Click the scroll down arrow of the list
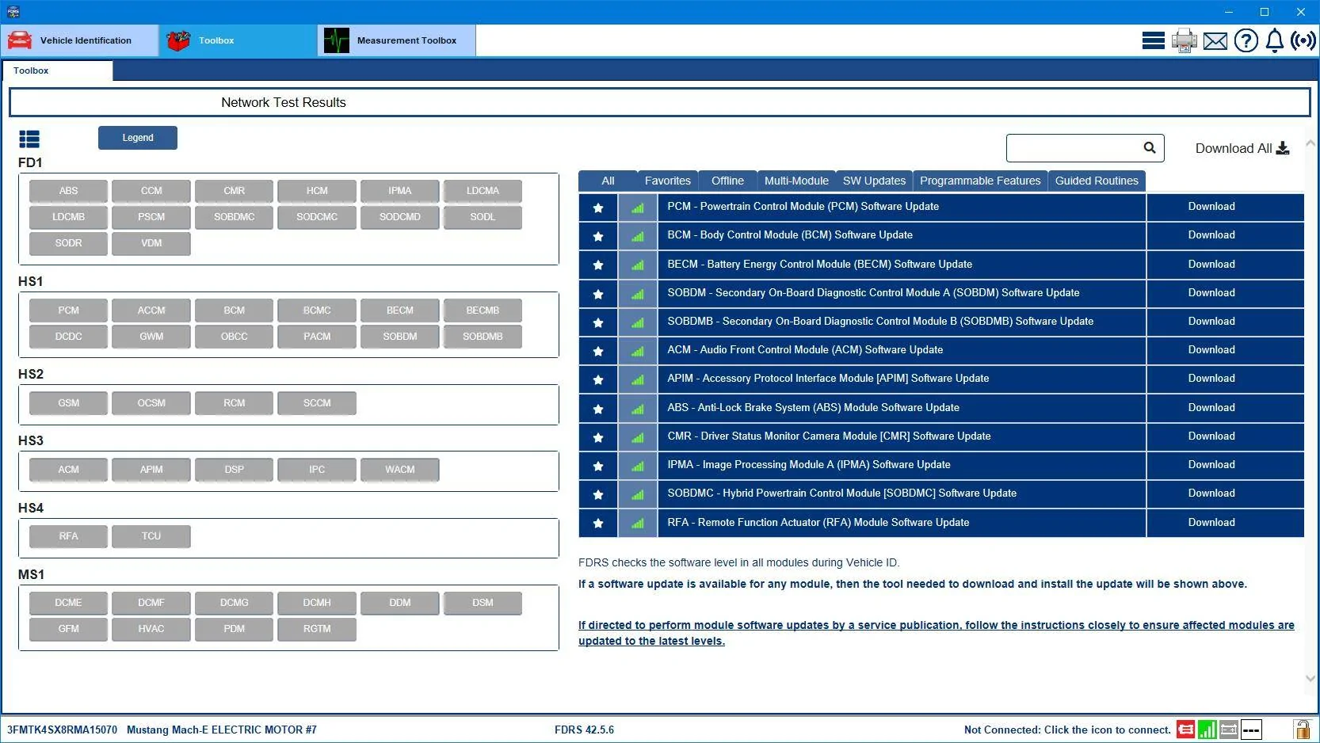 pos(1310,678)
